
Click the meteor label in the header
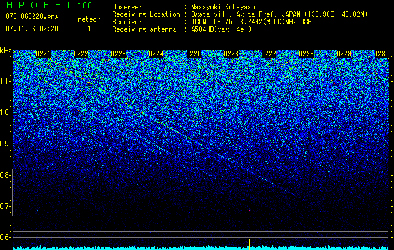pyautogui.click(x=89, y=19)
